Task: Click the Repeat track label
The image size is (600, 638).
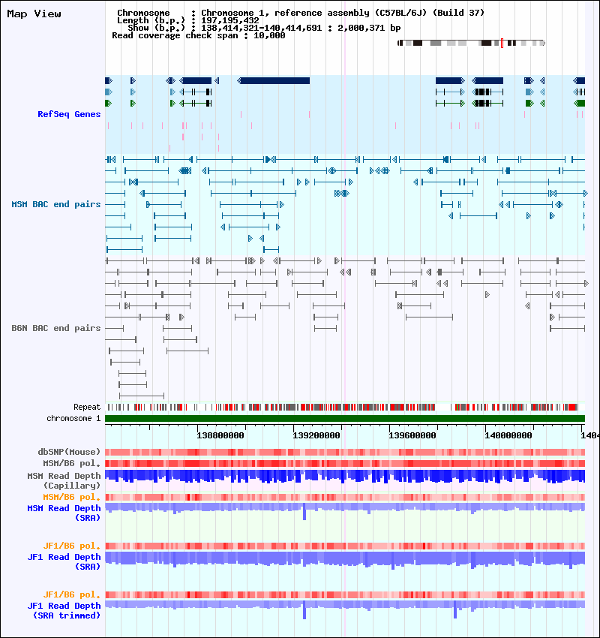Action: [87, 407]
